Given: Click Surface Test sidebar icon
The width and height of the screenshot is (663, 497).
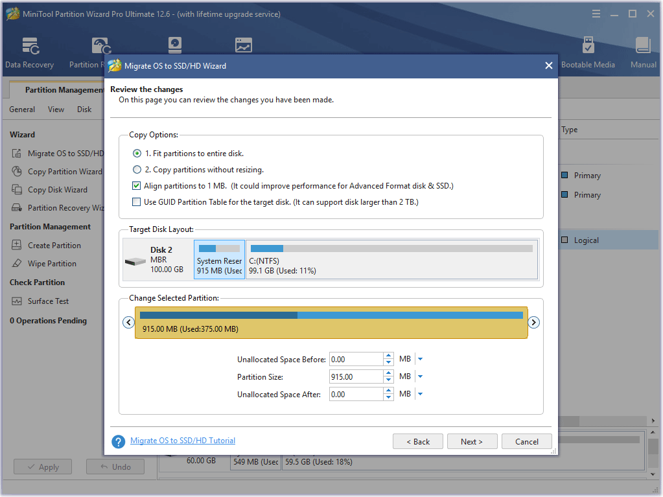Looking at the screenshot, I should tap(16, 301).
